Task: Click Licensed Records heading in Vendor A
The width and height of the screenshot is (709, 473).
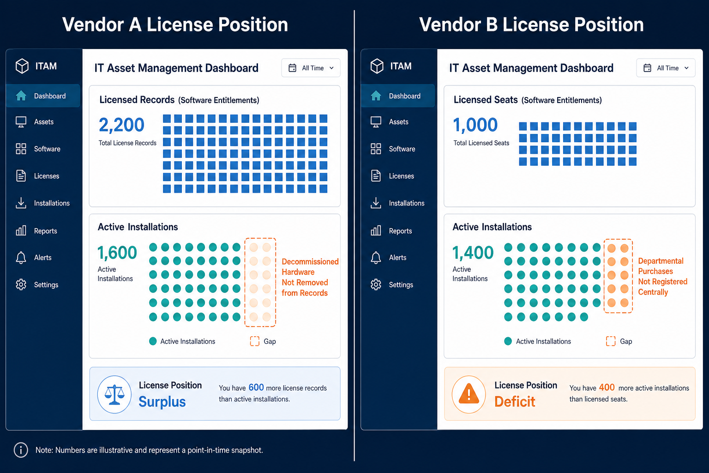Action: tap(137, 100)
